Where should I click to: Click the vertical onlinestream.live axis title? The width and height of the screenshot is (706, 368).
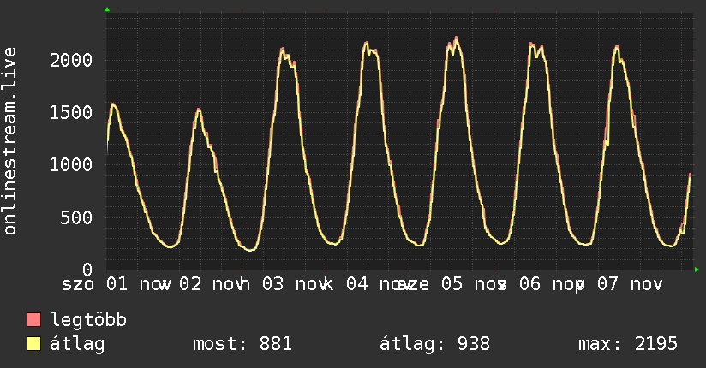tap(10, 142)
